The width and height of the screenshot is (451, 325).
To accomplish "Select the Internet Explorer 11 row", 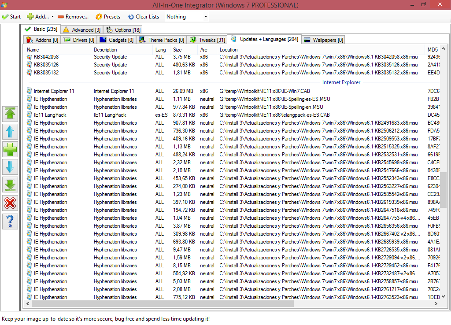I will pos(54,91).
